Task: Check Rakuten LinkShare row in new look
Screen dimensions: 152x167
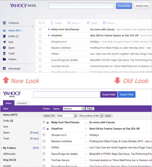Action: coord(40,48)
